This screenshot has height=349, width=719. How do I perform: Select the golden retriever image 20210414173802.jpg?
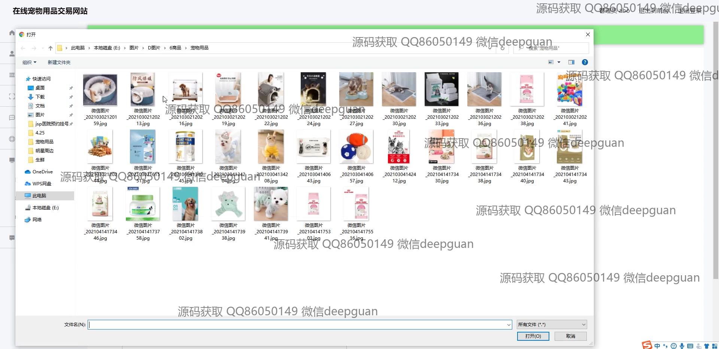coord(185,204)
